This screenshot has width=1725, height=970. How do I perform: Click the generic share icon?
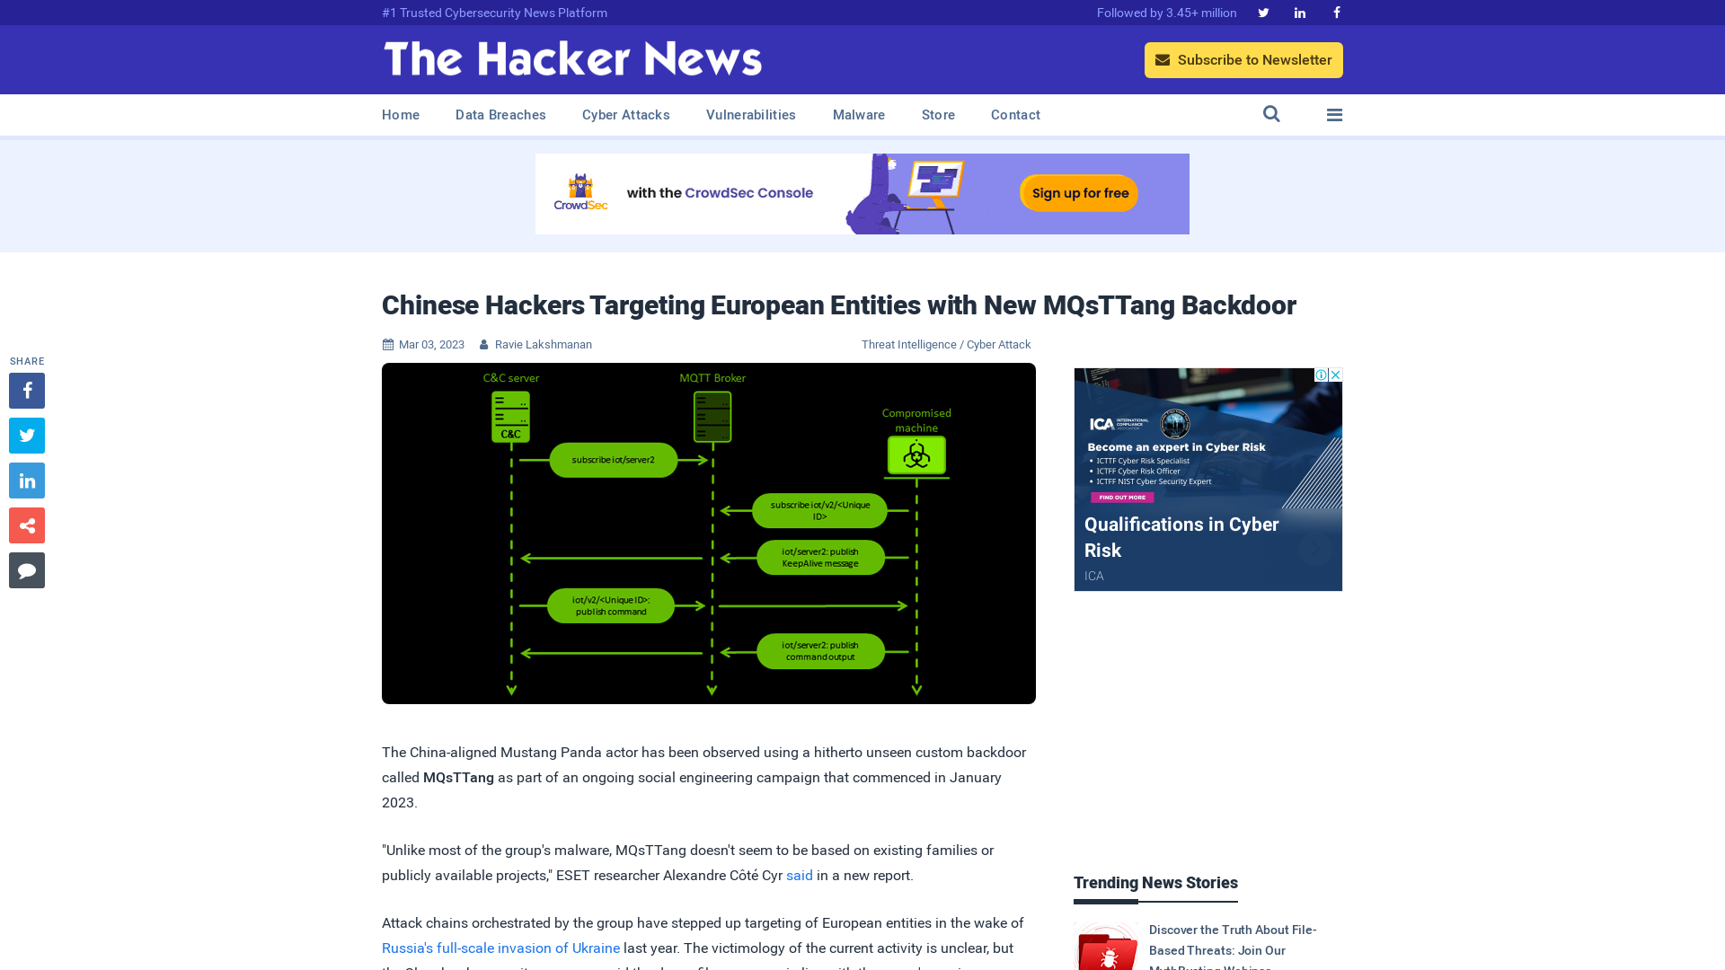(x=26, y=525)
